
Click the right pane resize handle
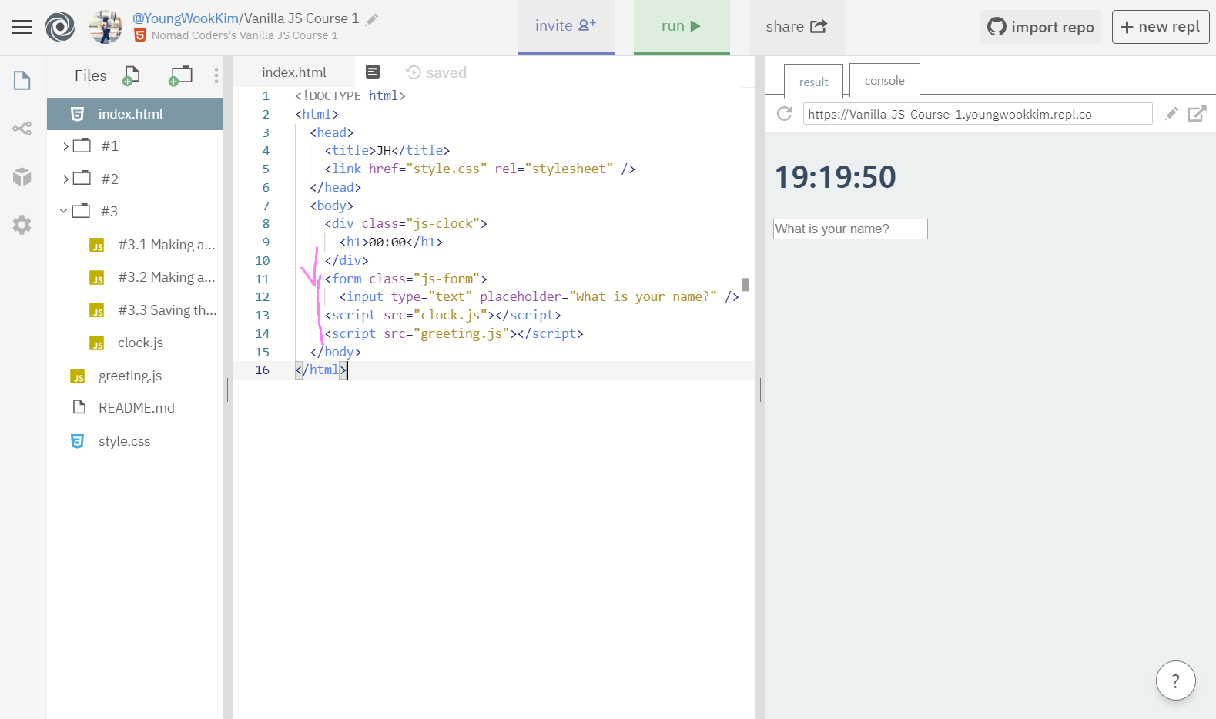[x=760, y=390]
